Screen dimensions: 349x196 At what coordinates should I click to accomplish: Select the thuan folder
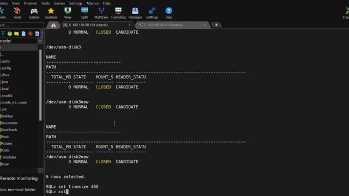[x=5, y=164]
